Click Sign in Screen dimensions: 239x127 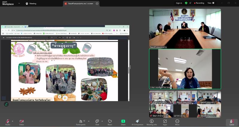tap(179, 3)
